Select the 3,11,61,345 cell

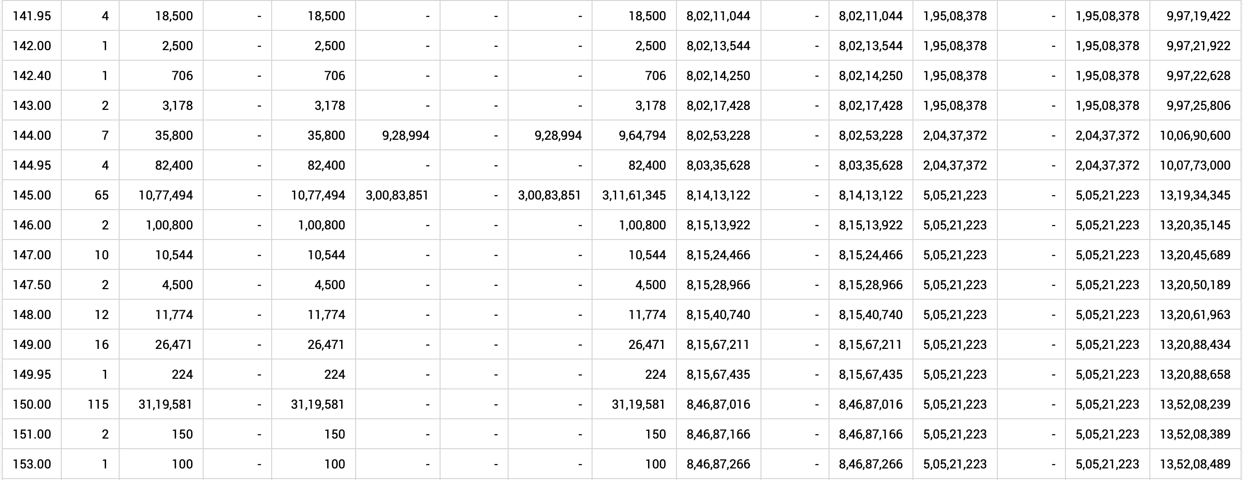click(x=634, y=195)
